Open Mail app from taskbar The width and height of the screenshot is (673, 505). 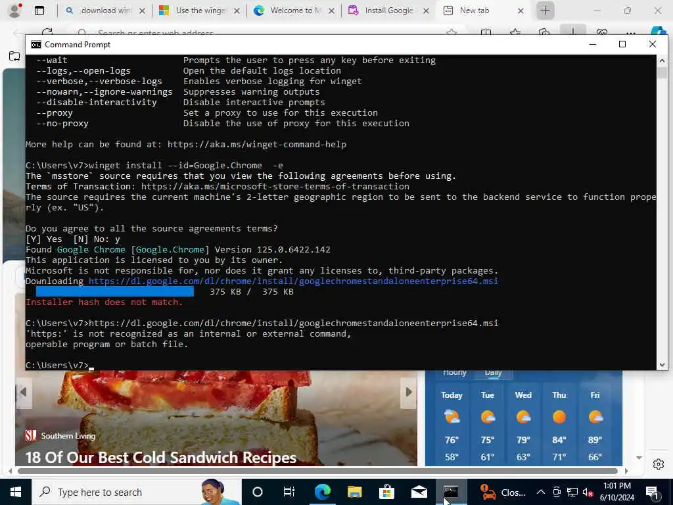coord(419,492)
